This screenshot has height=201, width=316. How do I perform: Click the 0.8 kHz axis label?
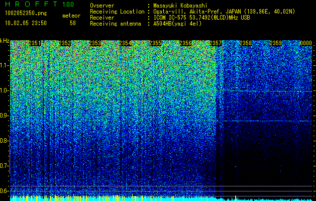tap(4, 141)
